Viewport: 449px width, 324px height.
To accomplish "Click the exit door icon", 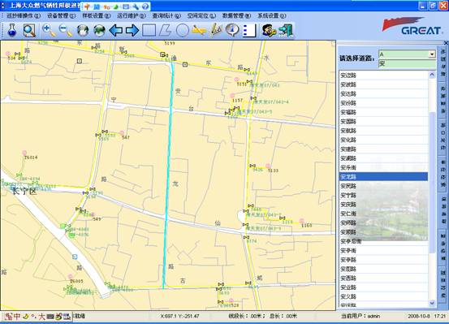I will [286, 30].
